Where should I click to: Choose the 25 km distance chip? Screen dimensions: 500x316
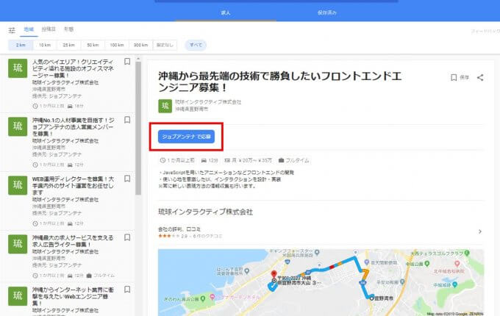[x=69, y=45]
